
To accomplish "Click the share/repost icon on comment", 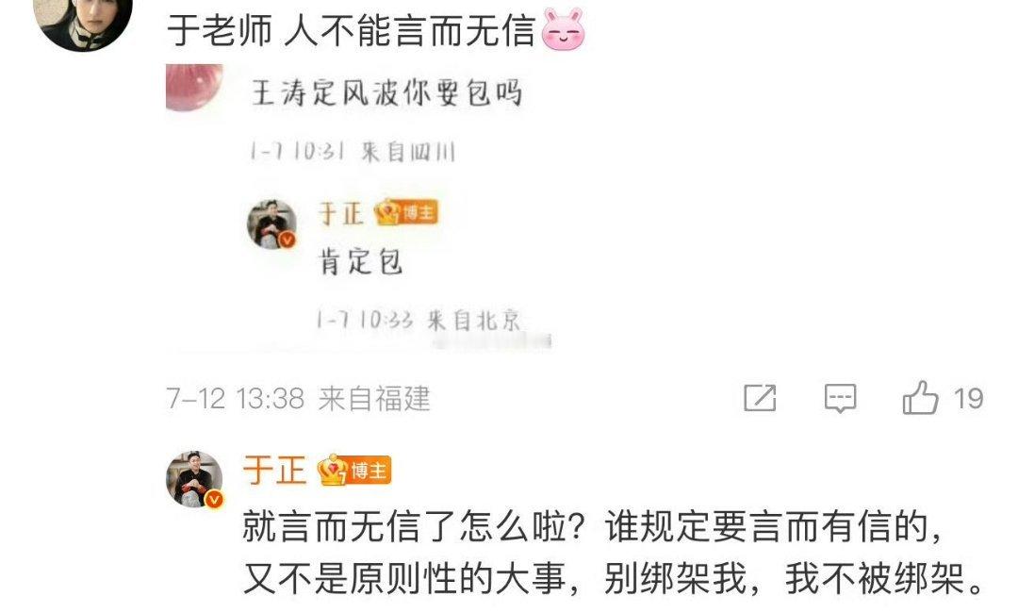I will tap(760, 397).
